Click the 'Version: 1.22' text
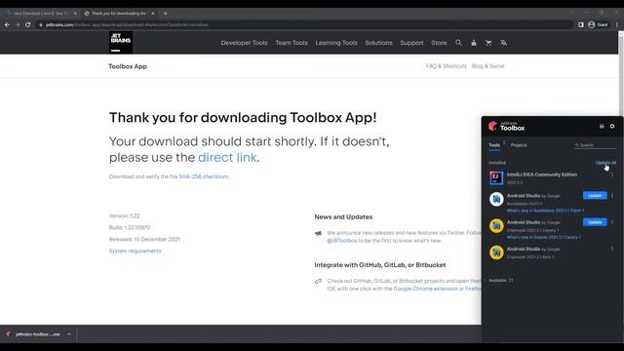The image size is (624, 351). coord(124,215)
